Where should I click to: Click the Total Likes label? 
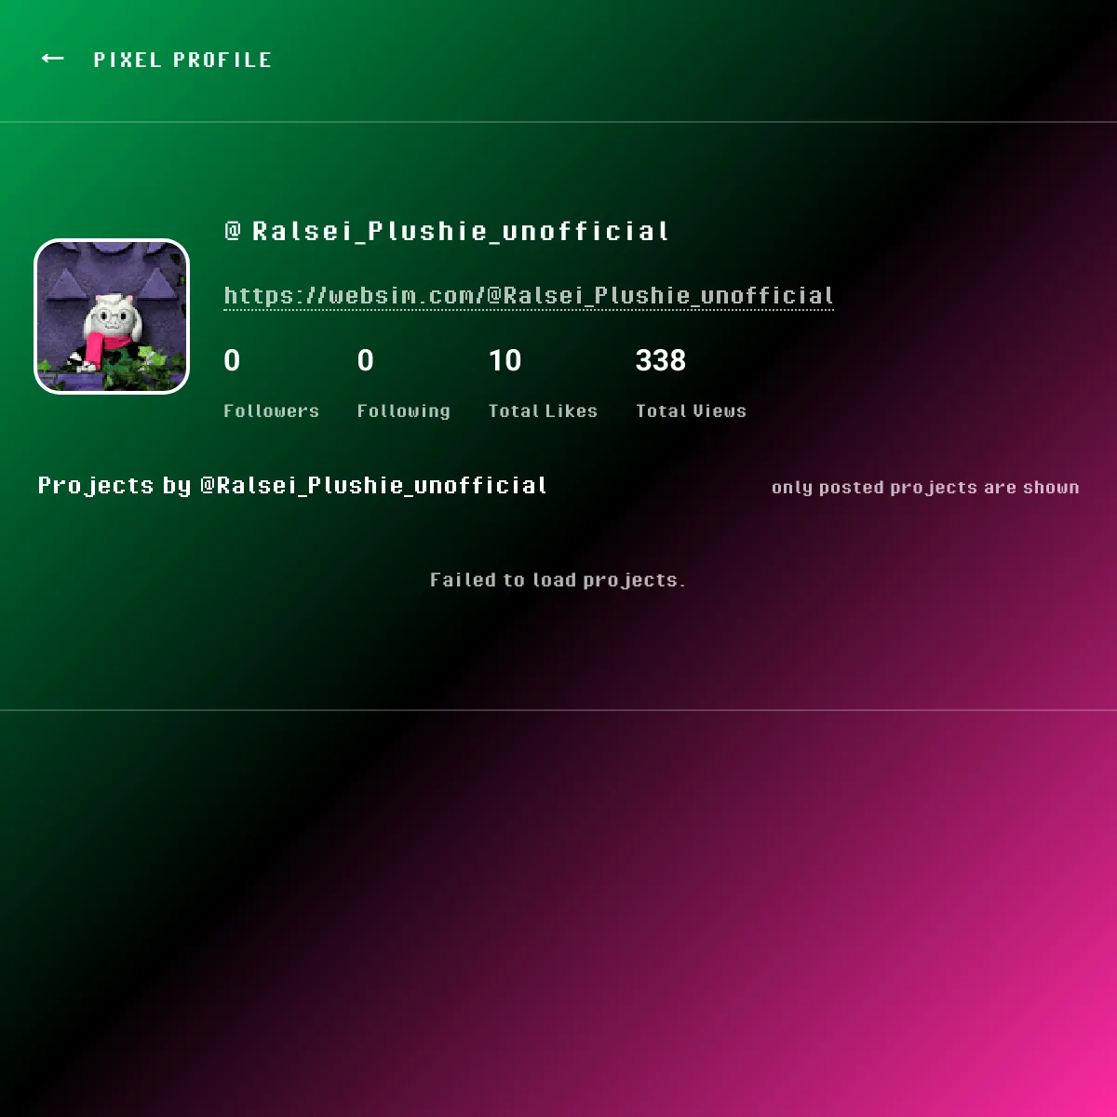click(543, 410)
